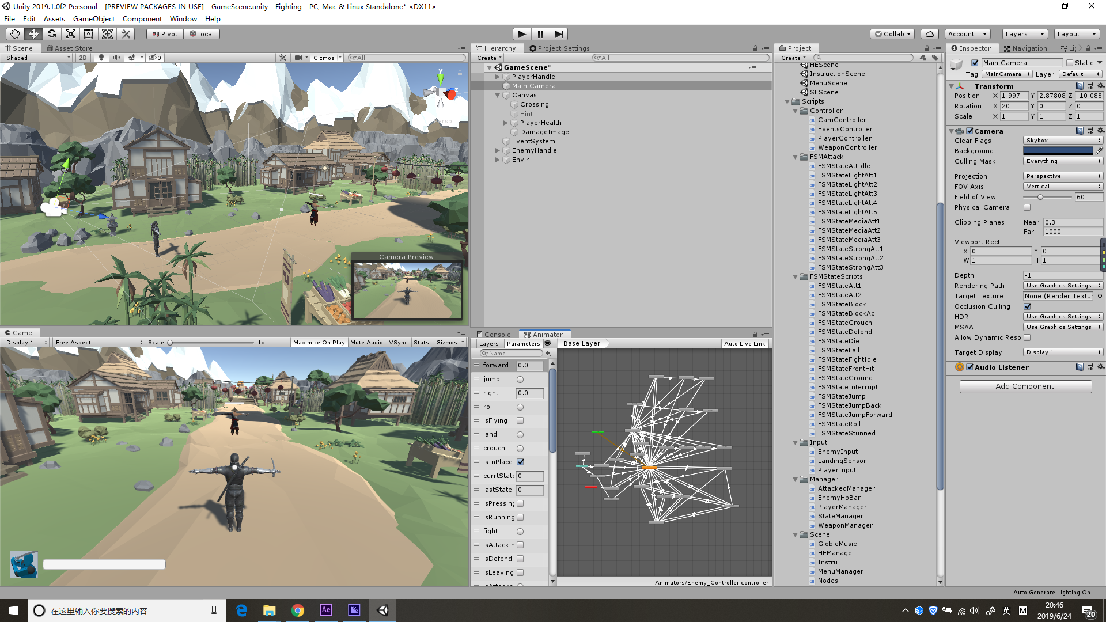Open the Culling Mask dropdown
Viewport: 1106px width, 622px height.
(x=1063, y=161)
